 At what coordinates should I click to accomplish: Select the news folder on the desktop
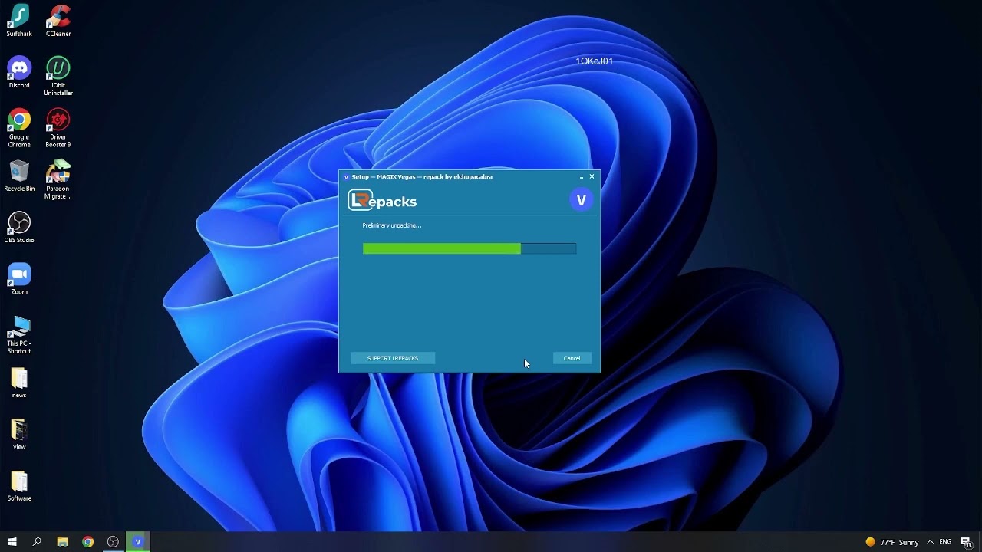click(x=19, y=383)
